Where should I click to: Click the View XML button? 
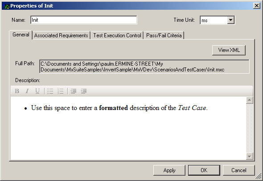(x=229, y=50)
